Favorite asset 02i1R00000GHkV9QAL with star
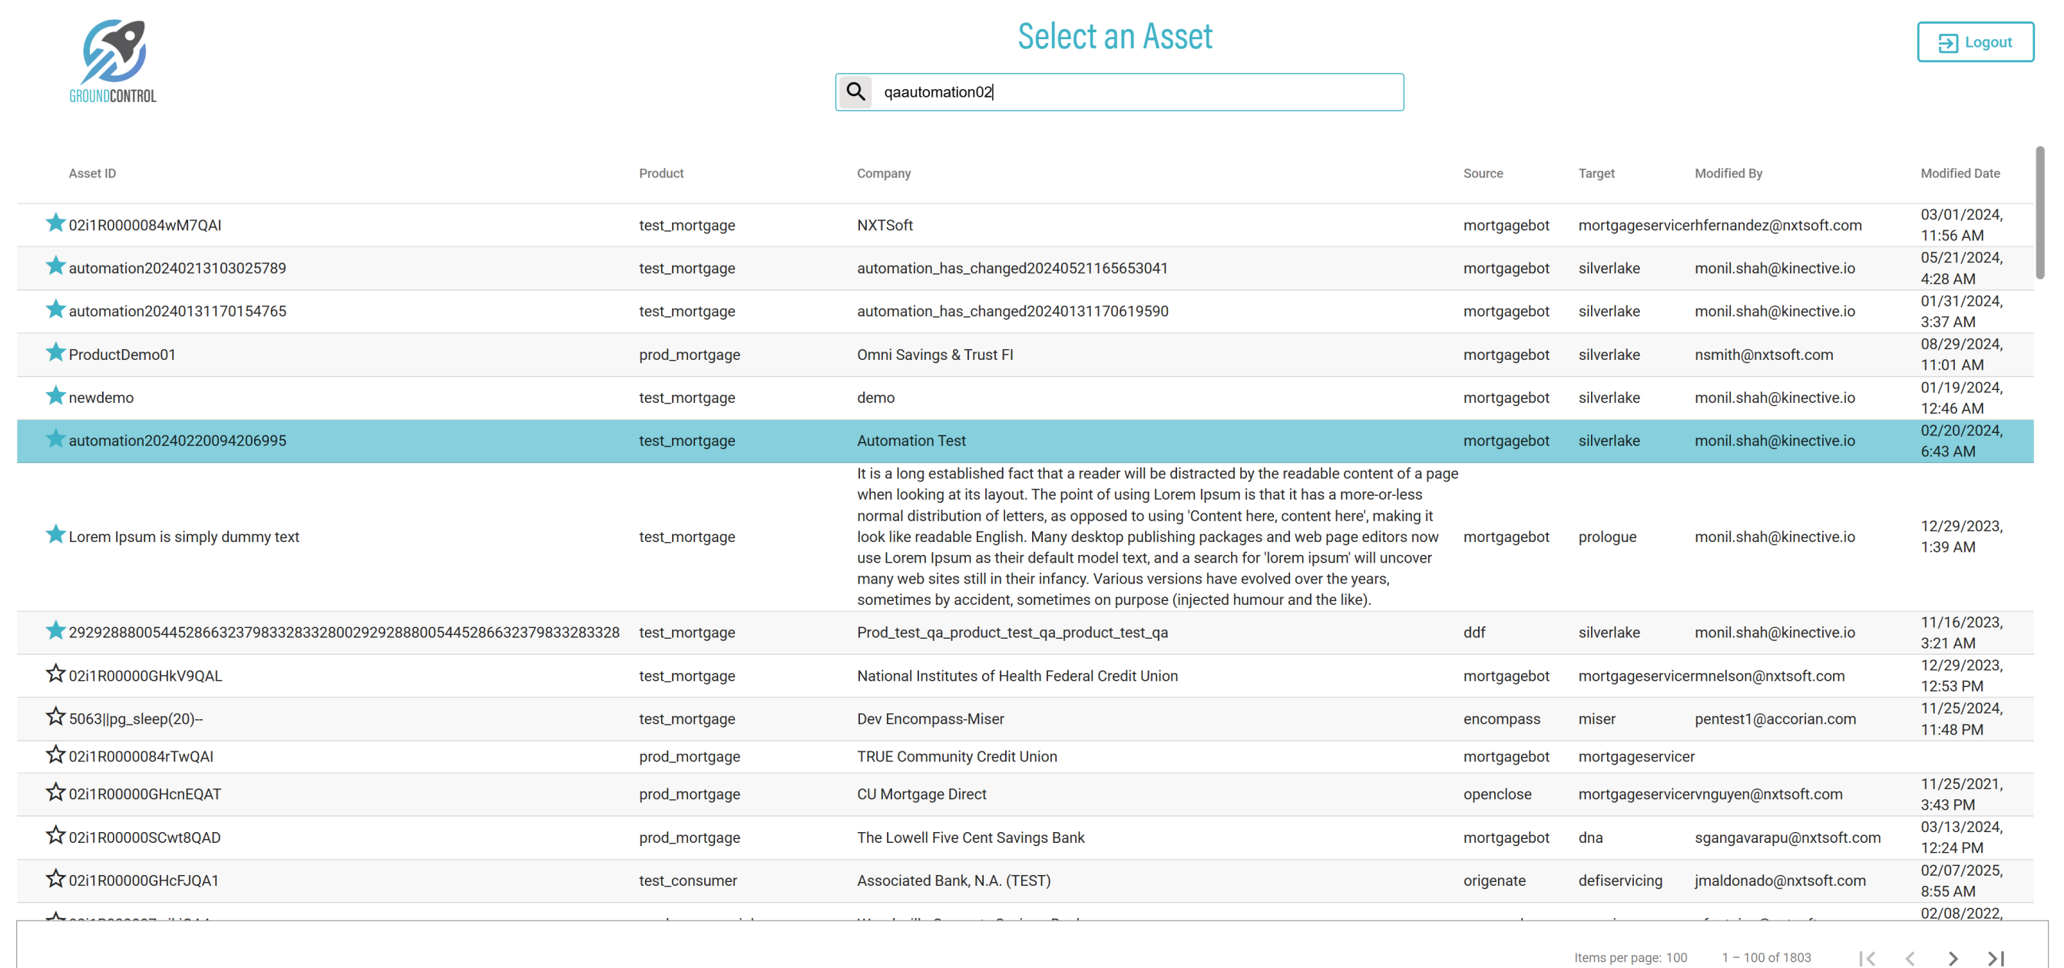This screenshot has width=2064, height=968. tap(55, 674)
